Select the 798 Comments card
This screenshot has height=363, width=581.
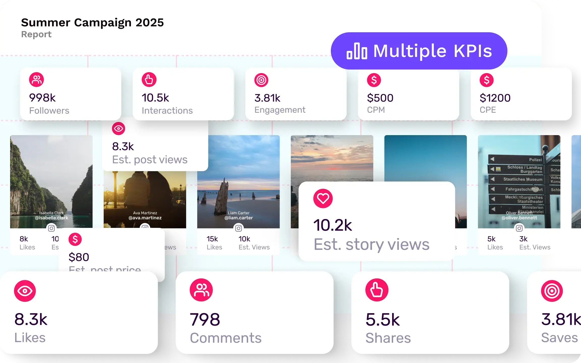click(254, 313)
